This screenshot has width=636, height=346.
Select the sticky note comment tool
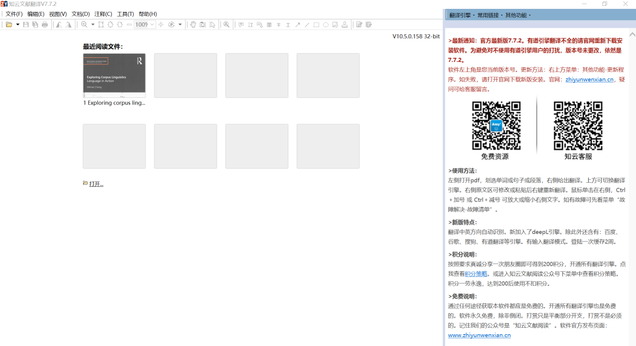click(x=241, y=25)
